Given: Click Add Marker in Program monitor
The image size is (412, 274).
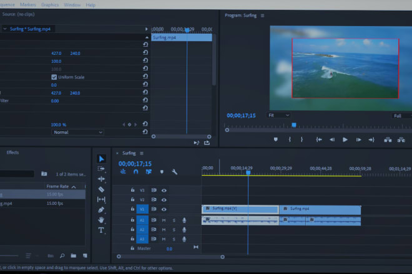Looking at the screenshot, I should click(276, 139).
